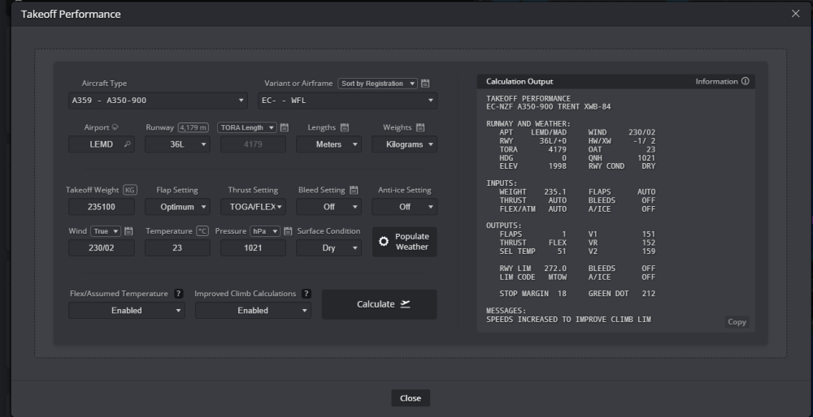Click the Information circle icon

pyautogui.click(x=745, y=81)
